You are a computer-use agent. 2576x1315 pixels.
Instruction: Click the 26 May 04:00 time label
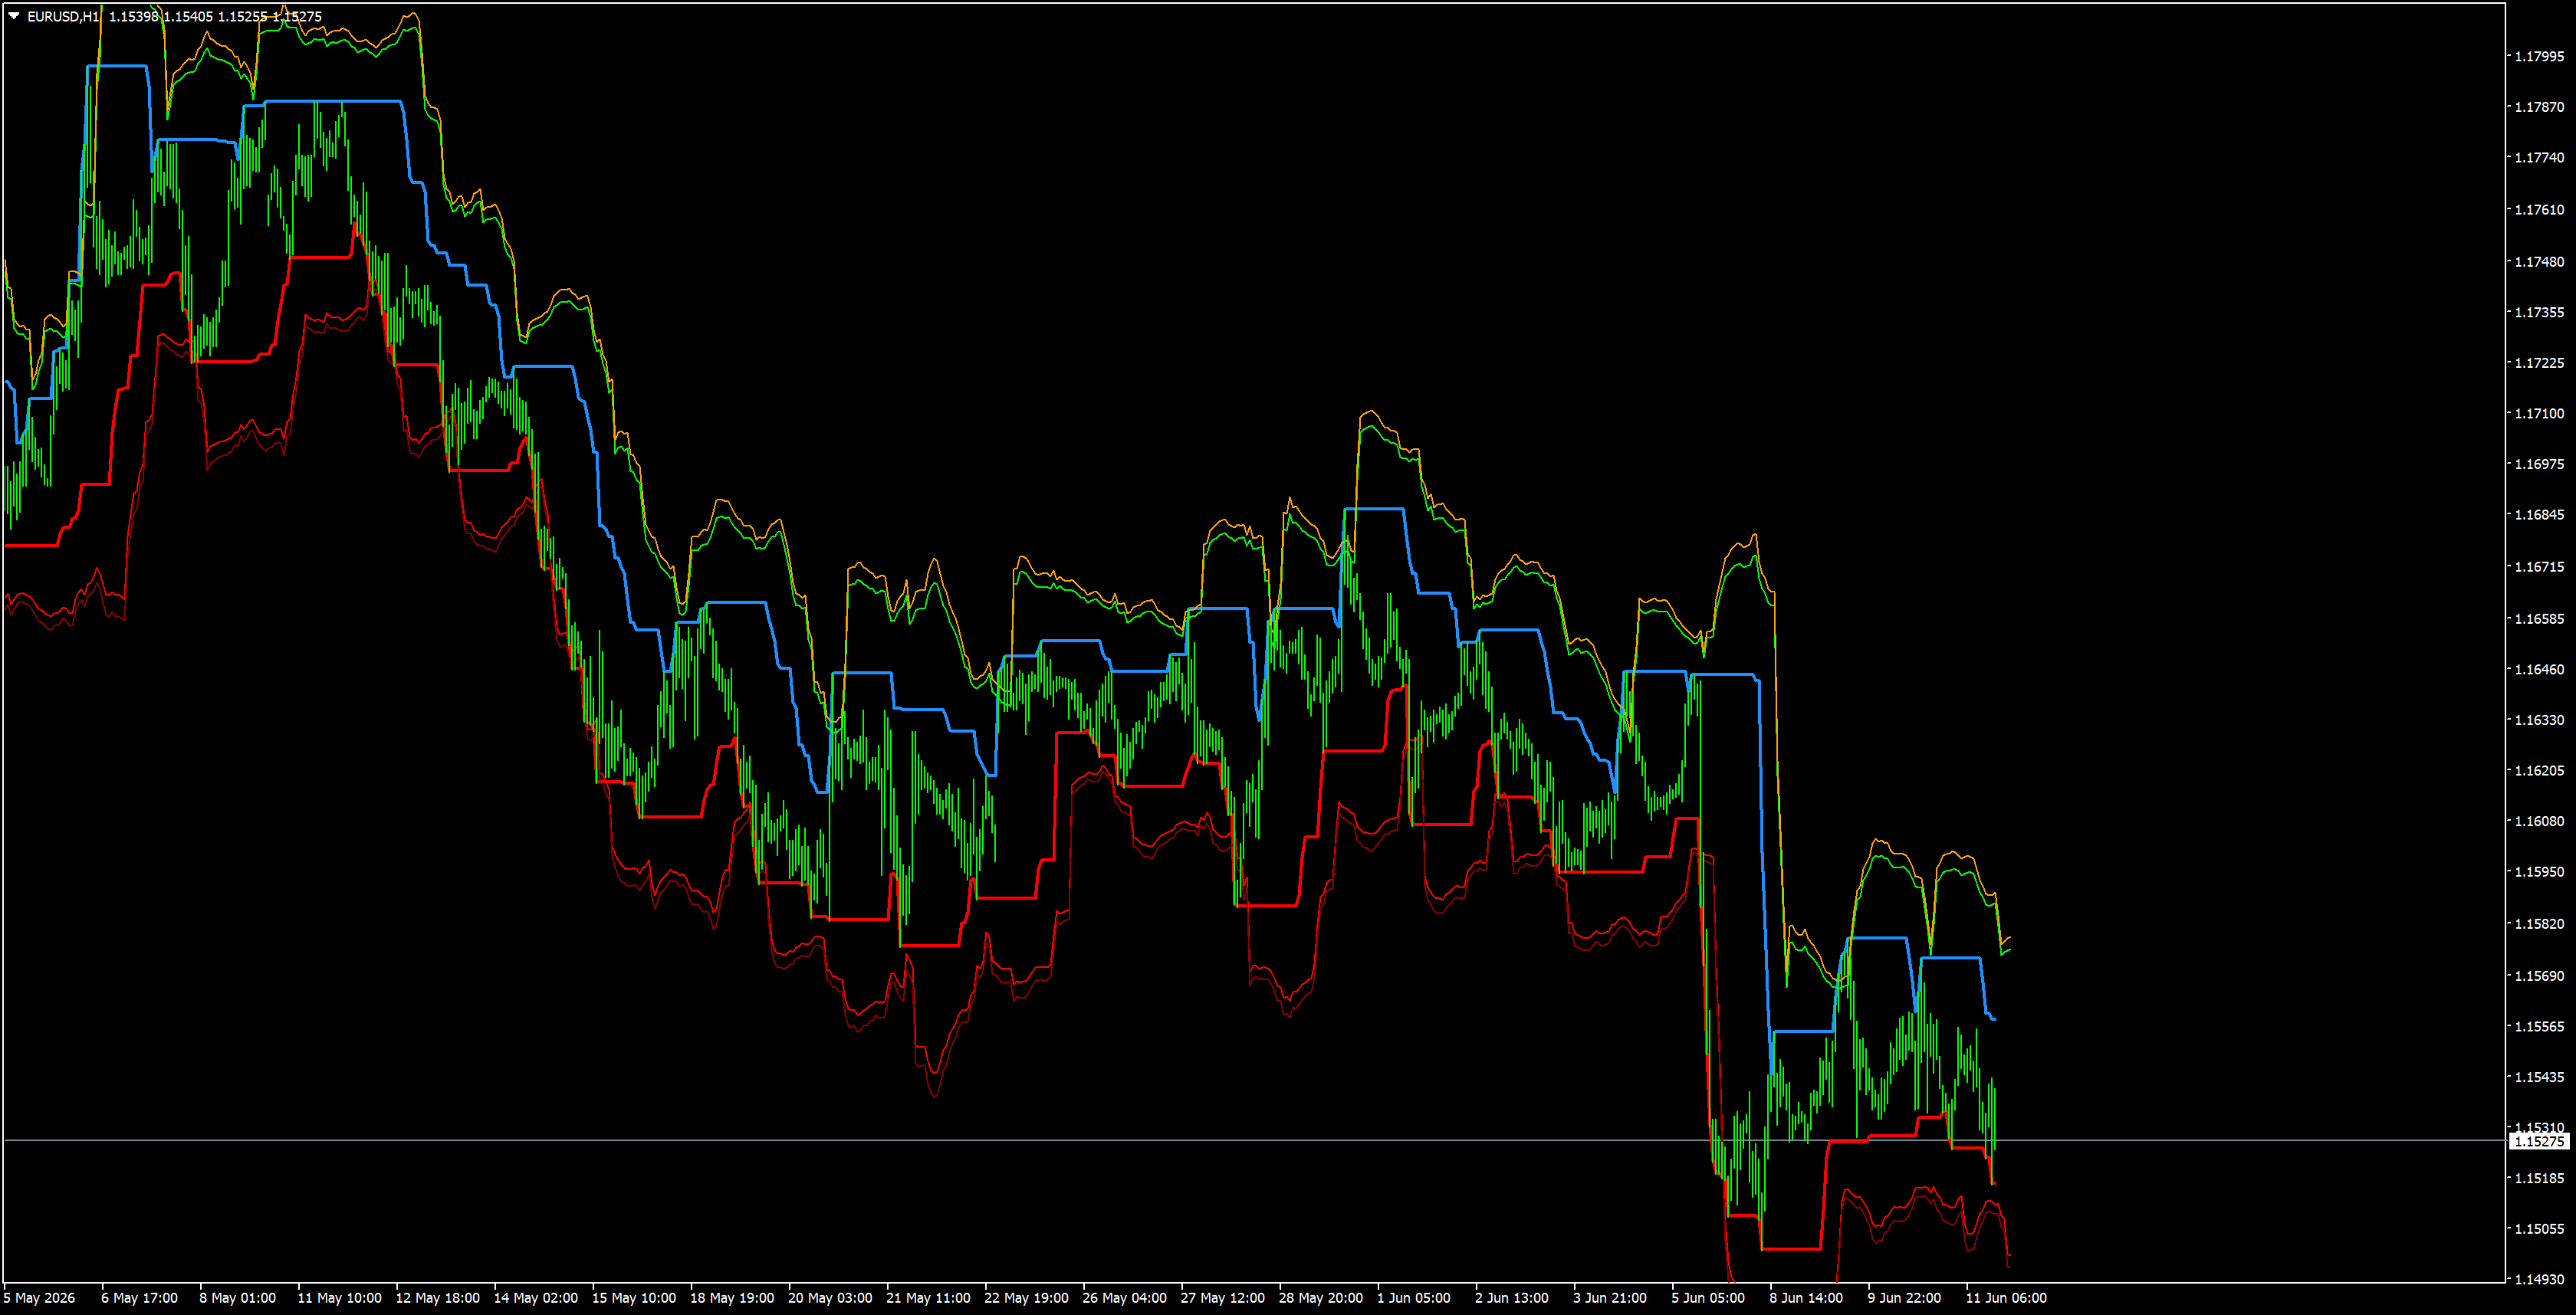click(x=1124, y=1298)
